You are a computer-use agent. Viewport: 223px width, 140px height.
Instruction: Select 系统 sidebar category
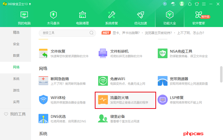point(16,79)
